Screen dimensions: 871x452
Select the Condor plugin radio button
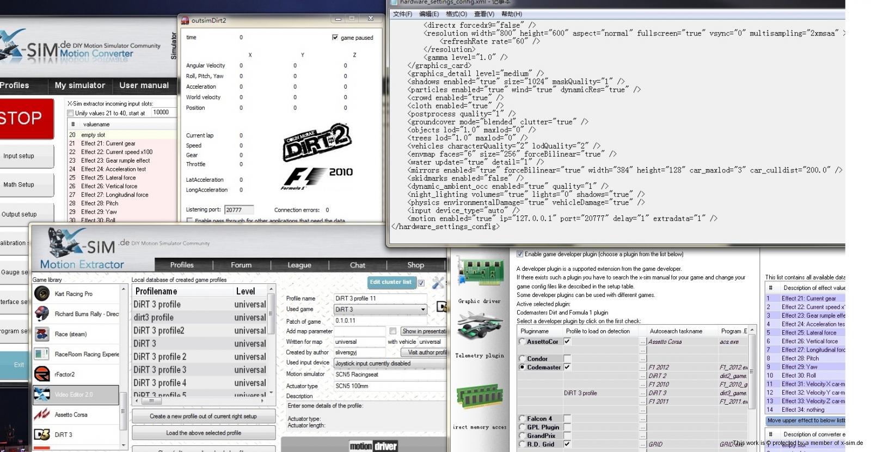pyautogui.click(x=523, y=359)
